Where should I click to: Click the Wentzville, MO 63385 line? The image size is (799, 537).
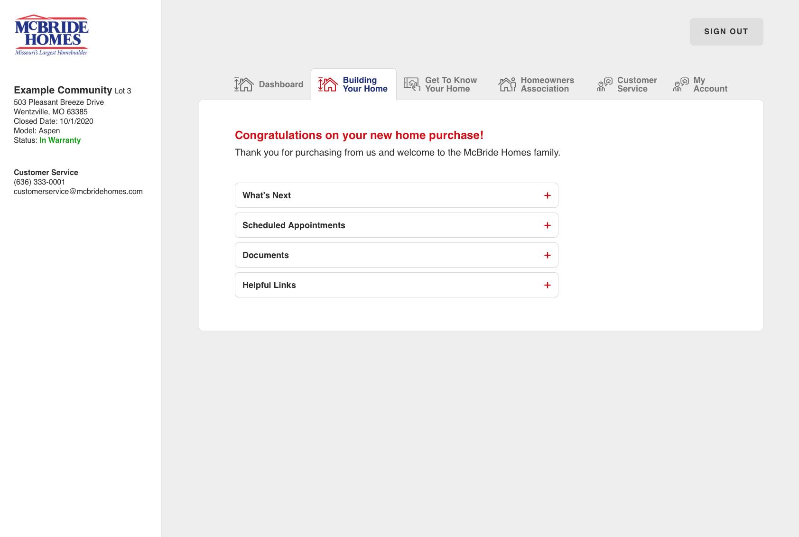pos(51,112)
